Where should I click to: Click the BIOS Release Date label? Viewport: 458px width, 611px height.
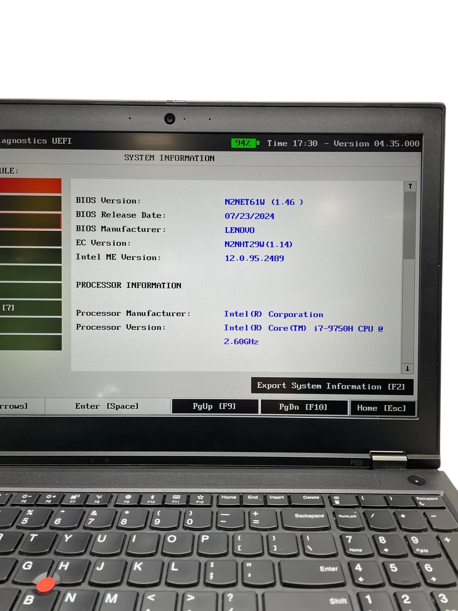click(121, 215)
